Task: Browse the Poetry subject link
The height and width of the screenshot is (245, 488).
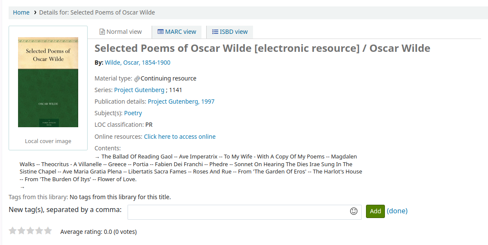Action: 133,113
